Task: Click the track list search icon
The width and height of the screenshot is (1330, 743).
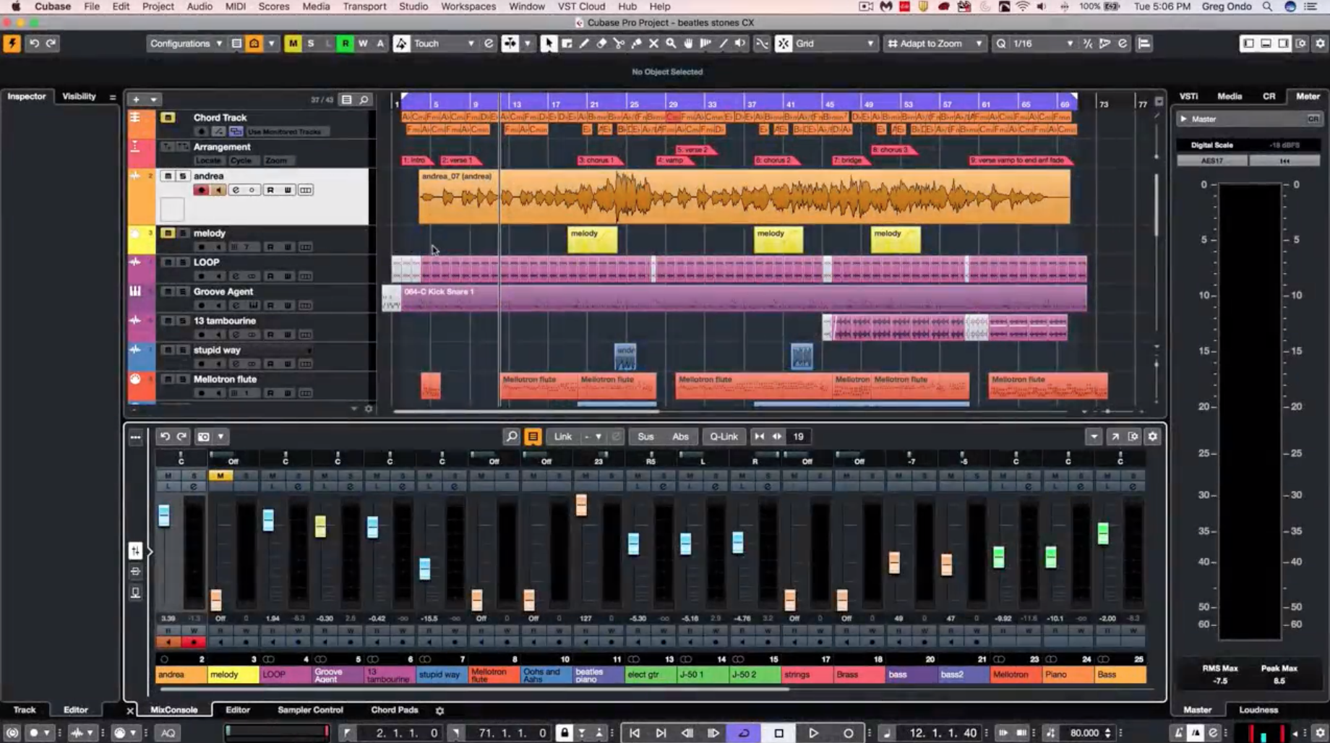Action: [x=364, y=100]
